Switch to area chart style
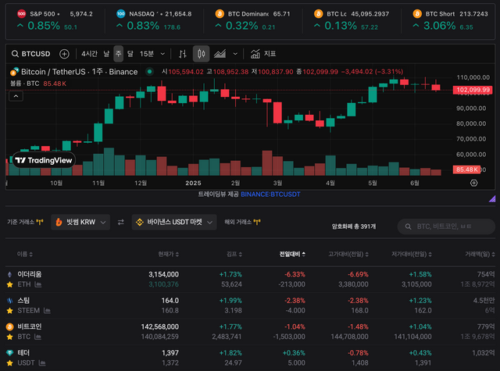Viewport: 500px width, 371px height. click(x=220, y=54)
